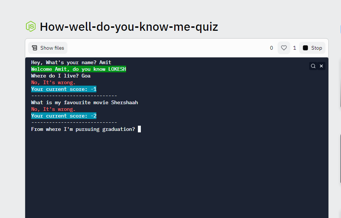Click the red wrong message below the Goa answer

pos(53,83)
